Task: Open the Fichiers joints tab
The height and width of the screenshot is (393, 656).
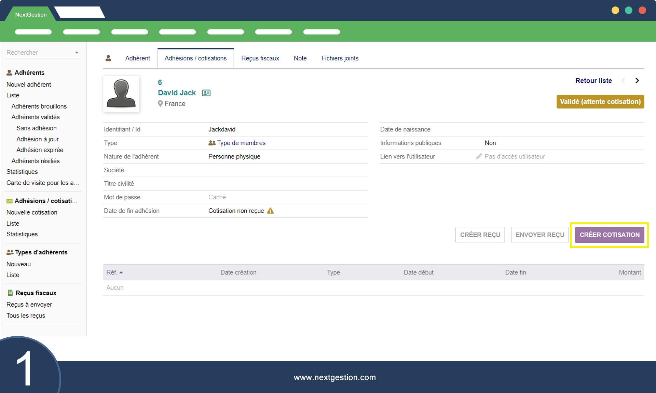Action: pos(340,58)
